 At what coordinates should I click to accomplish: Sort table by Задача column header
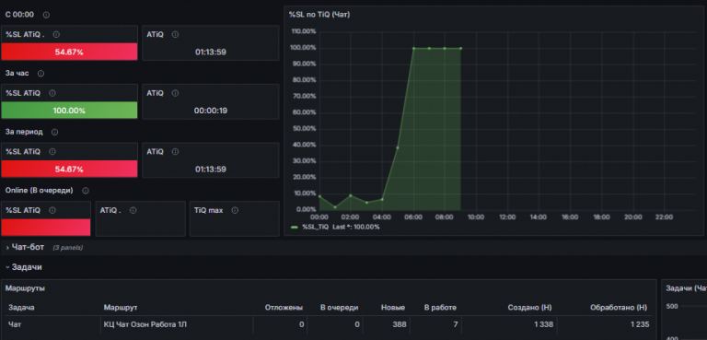pos(21,308)
